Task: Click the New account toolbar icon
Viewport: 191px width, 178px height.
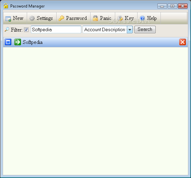Action: pyautogui.click(x=8, y=19)
